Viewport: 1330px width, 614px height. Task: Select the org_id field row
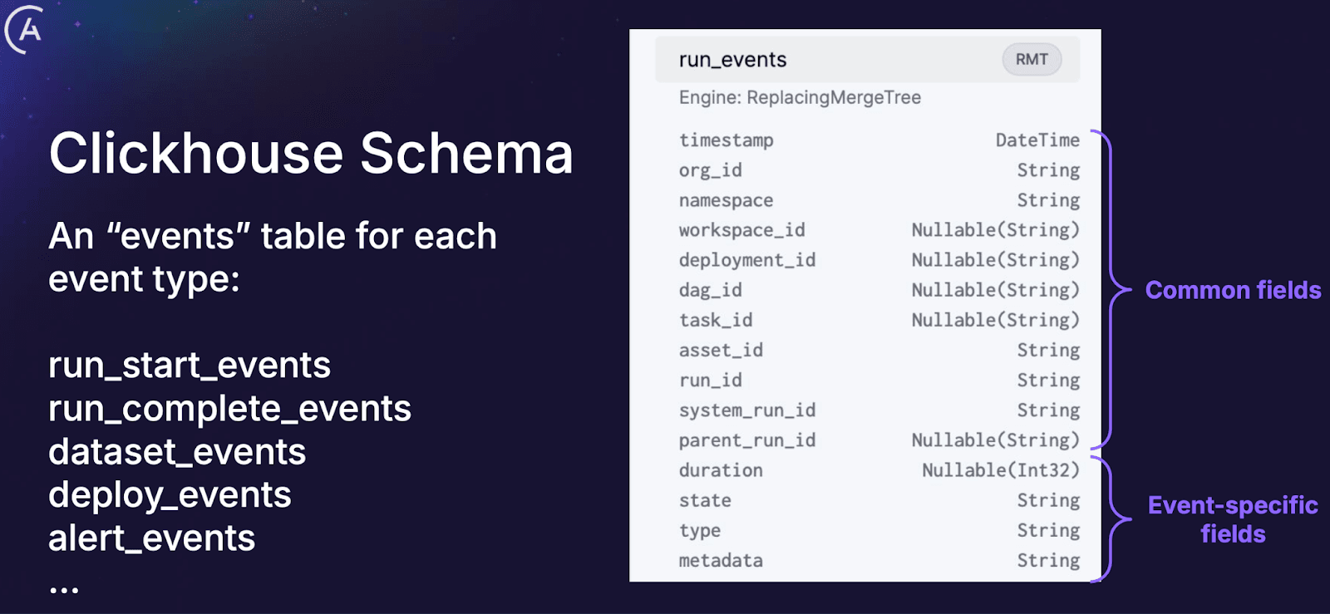point(878,170)
